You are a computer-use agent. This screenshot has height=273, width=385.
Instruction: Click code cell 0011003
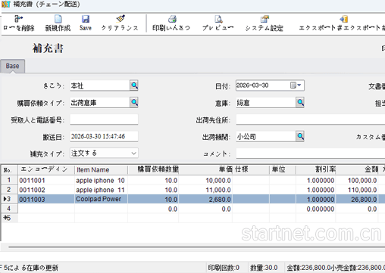click(46, 200)
